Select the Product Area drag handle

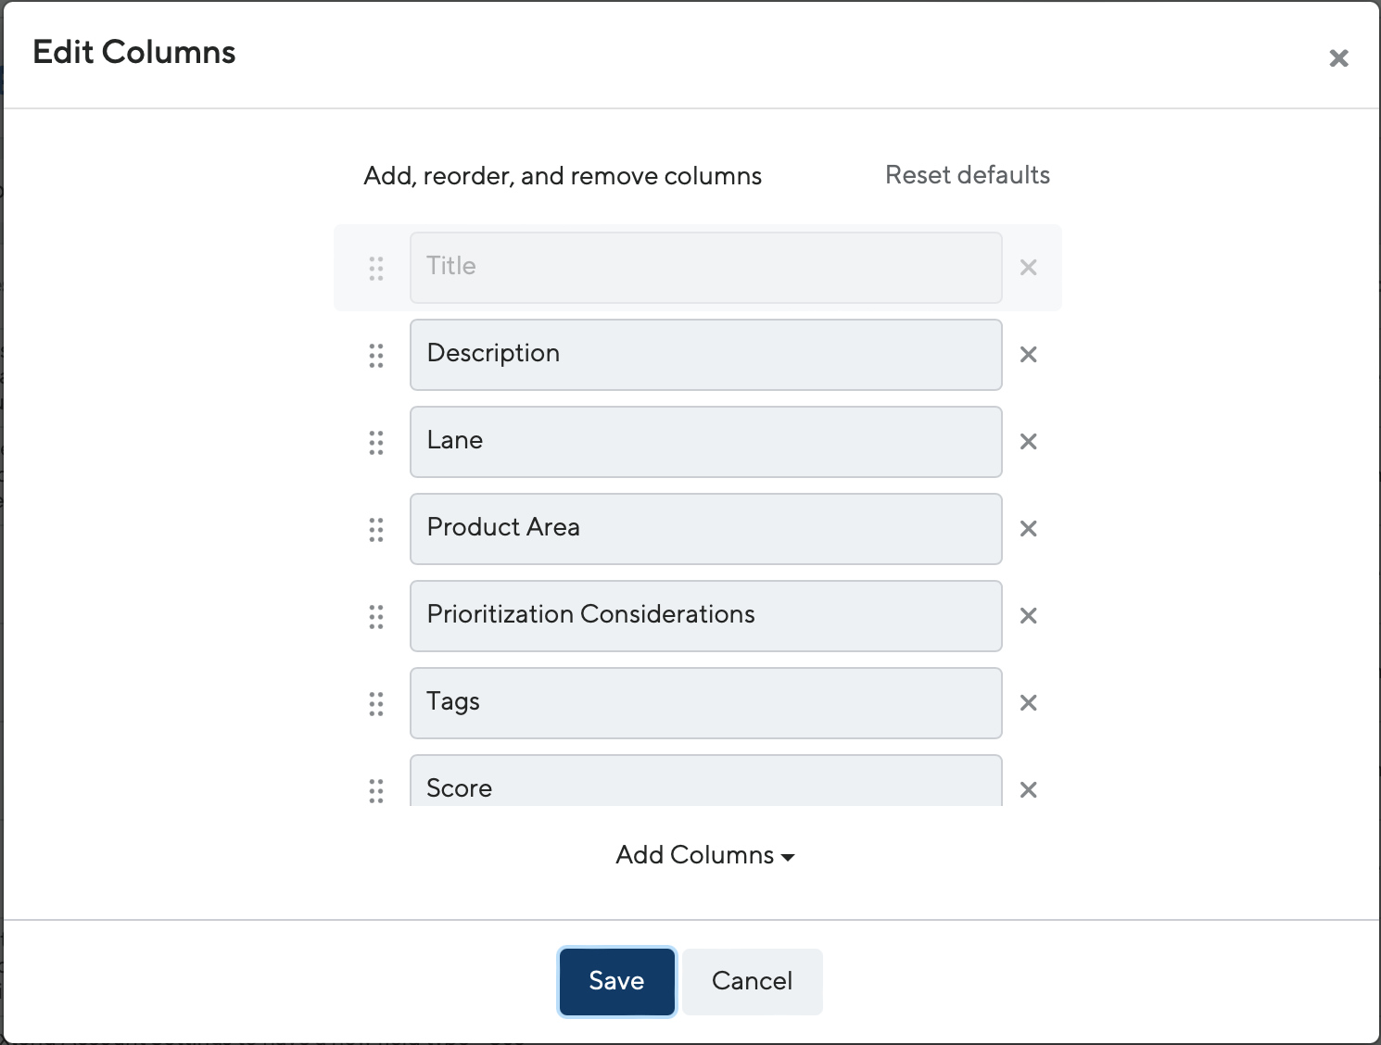pos(376,529)
